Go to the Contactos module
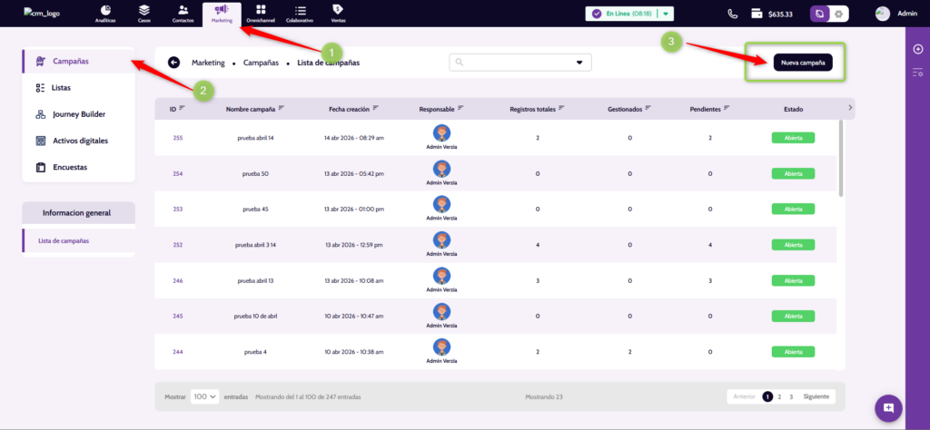The image size is (930, 430). coord(183,13)
